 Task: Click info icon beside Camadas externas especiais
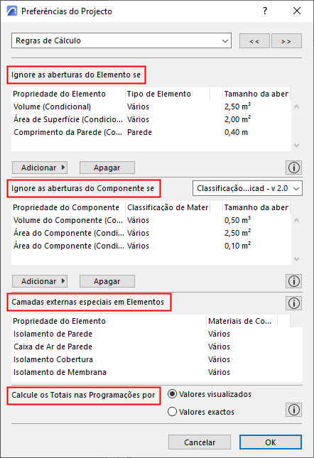coord(293,303)
